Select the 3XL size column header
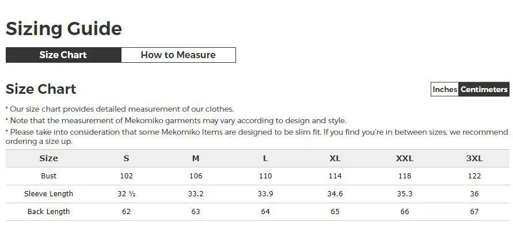 [474, 158]
